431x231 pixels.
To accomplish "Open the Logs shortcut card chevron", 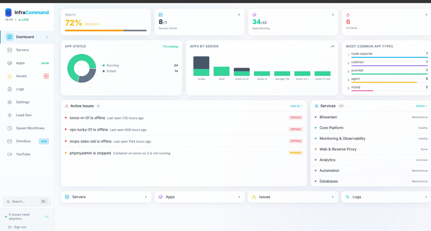I will 426,197.
